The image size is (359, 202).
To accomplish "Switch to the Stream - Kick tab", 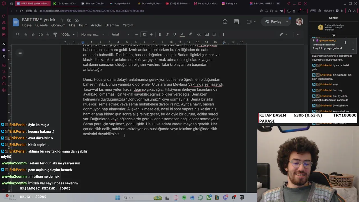I will coord(66,4).
